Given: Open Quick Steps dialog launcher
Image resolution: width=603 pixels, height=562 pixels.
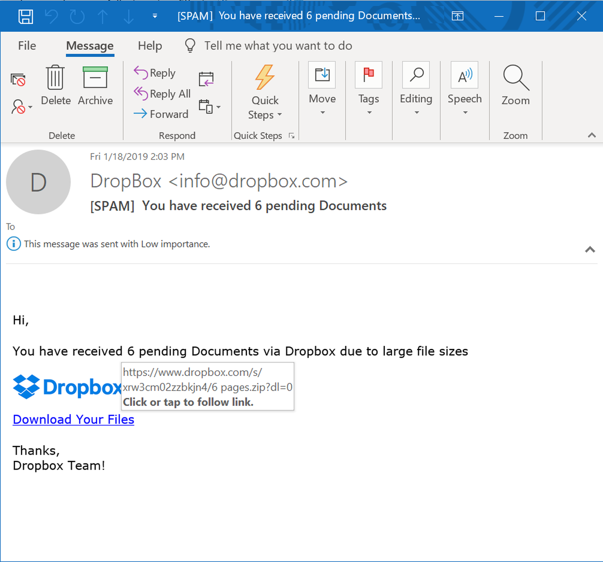Looking at the screenshot, I should coord(291,136).
